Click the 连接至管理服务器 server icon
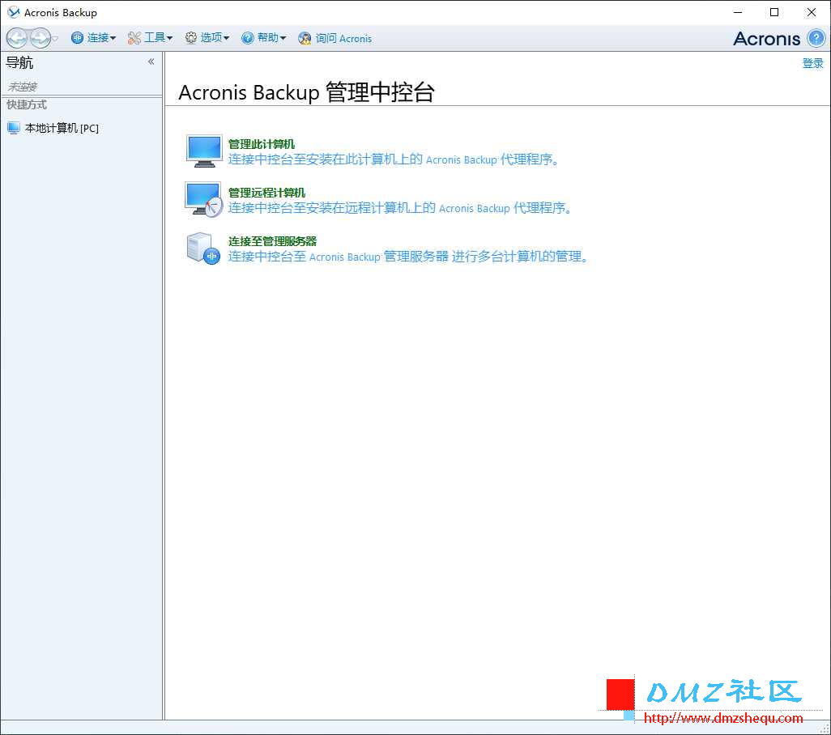Viewport: 831px width, 735px height. coord(202,249)
